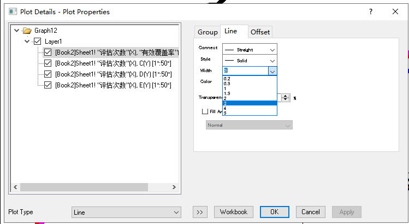The image size is (409, 224).
Task: Click the question mark help icon
Action: coord(370,11)
